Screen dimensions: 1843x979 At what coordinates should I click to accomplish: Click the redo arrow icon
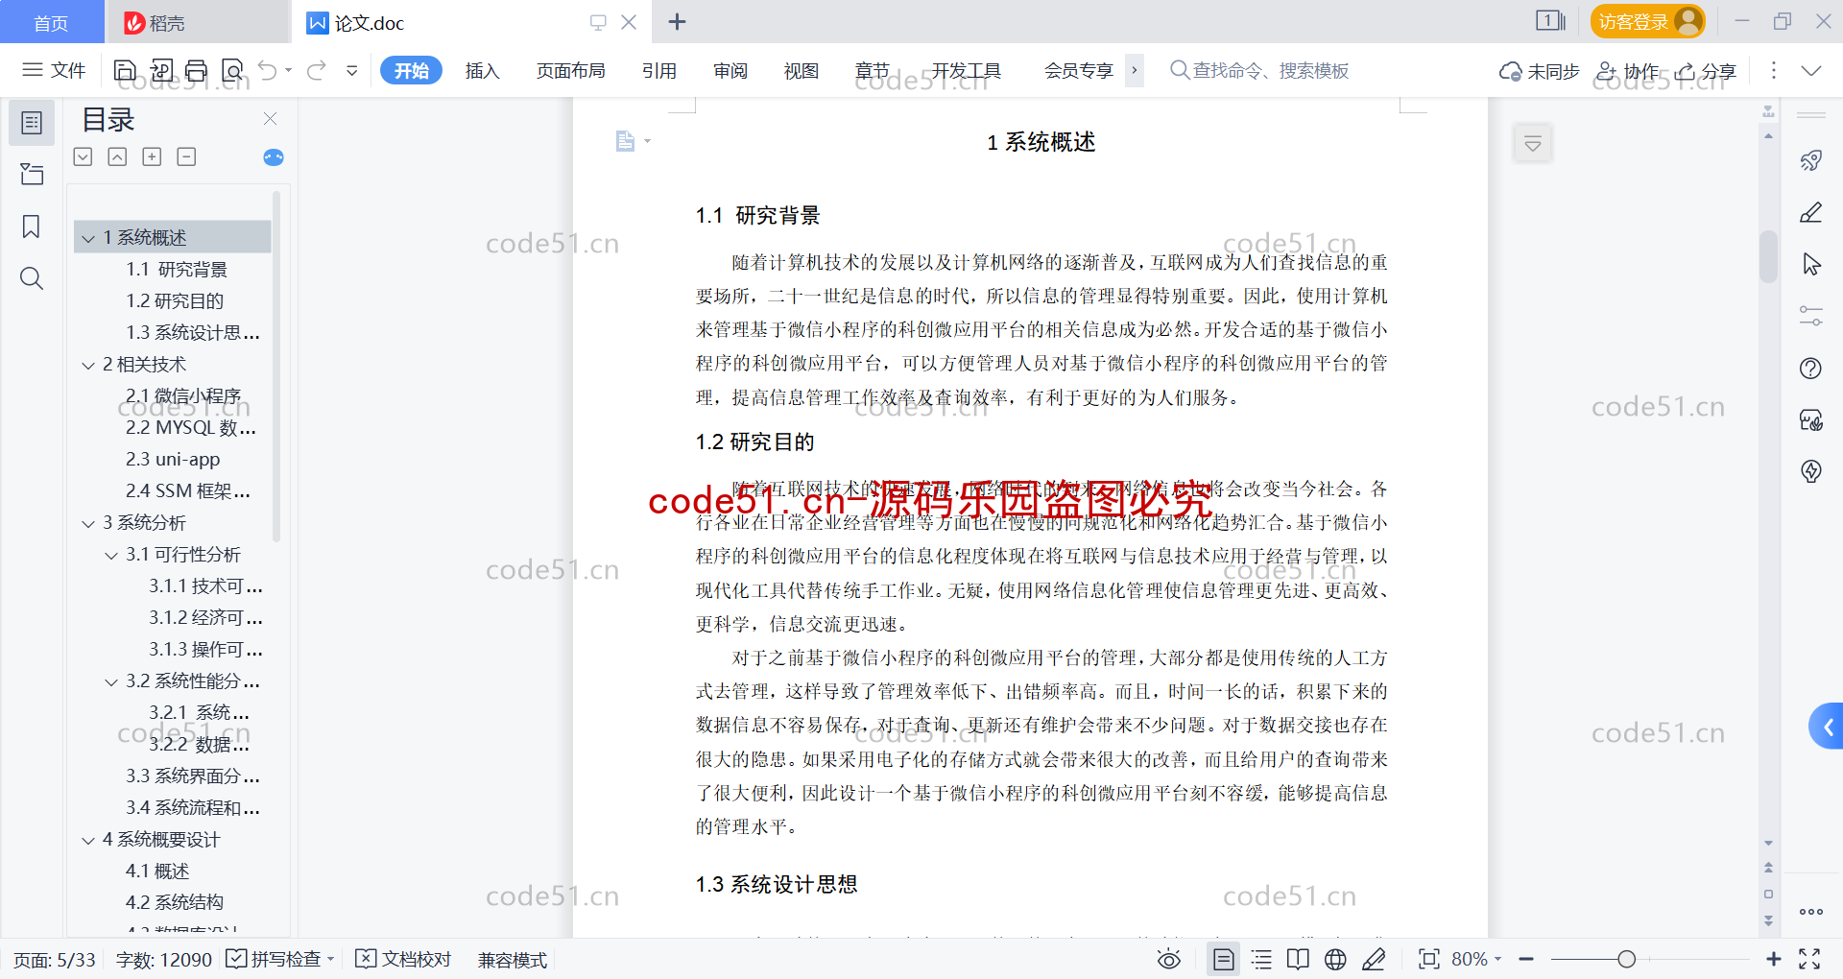317,70
